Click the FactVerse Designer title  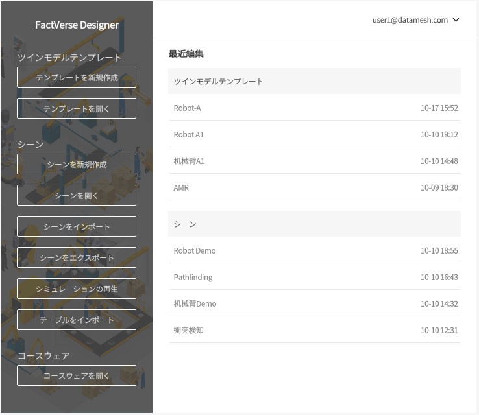pos(77,25)
